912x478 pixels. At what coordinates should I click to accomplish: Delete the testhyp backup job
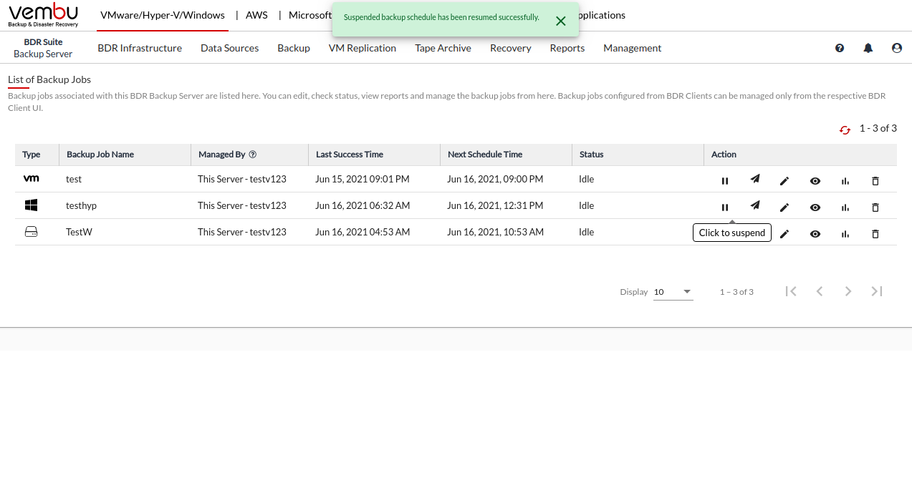(875, 208)
